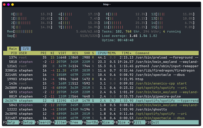Select spotify --uri row PID 263889

(x=101, y=88)
